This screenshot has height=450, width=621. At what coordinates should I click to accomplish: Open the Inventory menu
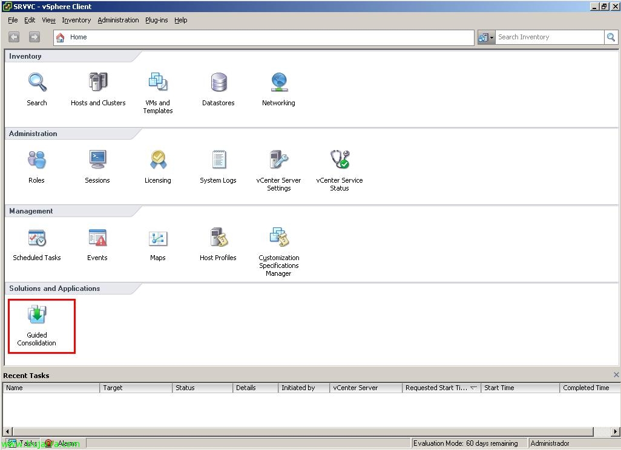click(76, 20)
